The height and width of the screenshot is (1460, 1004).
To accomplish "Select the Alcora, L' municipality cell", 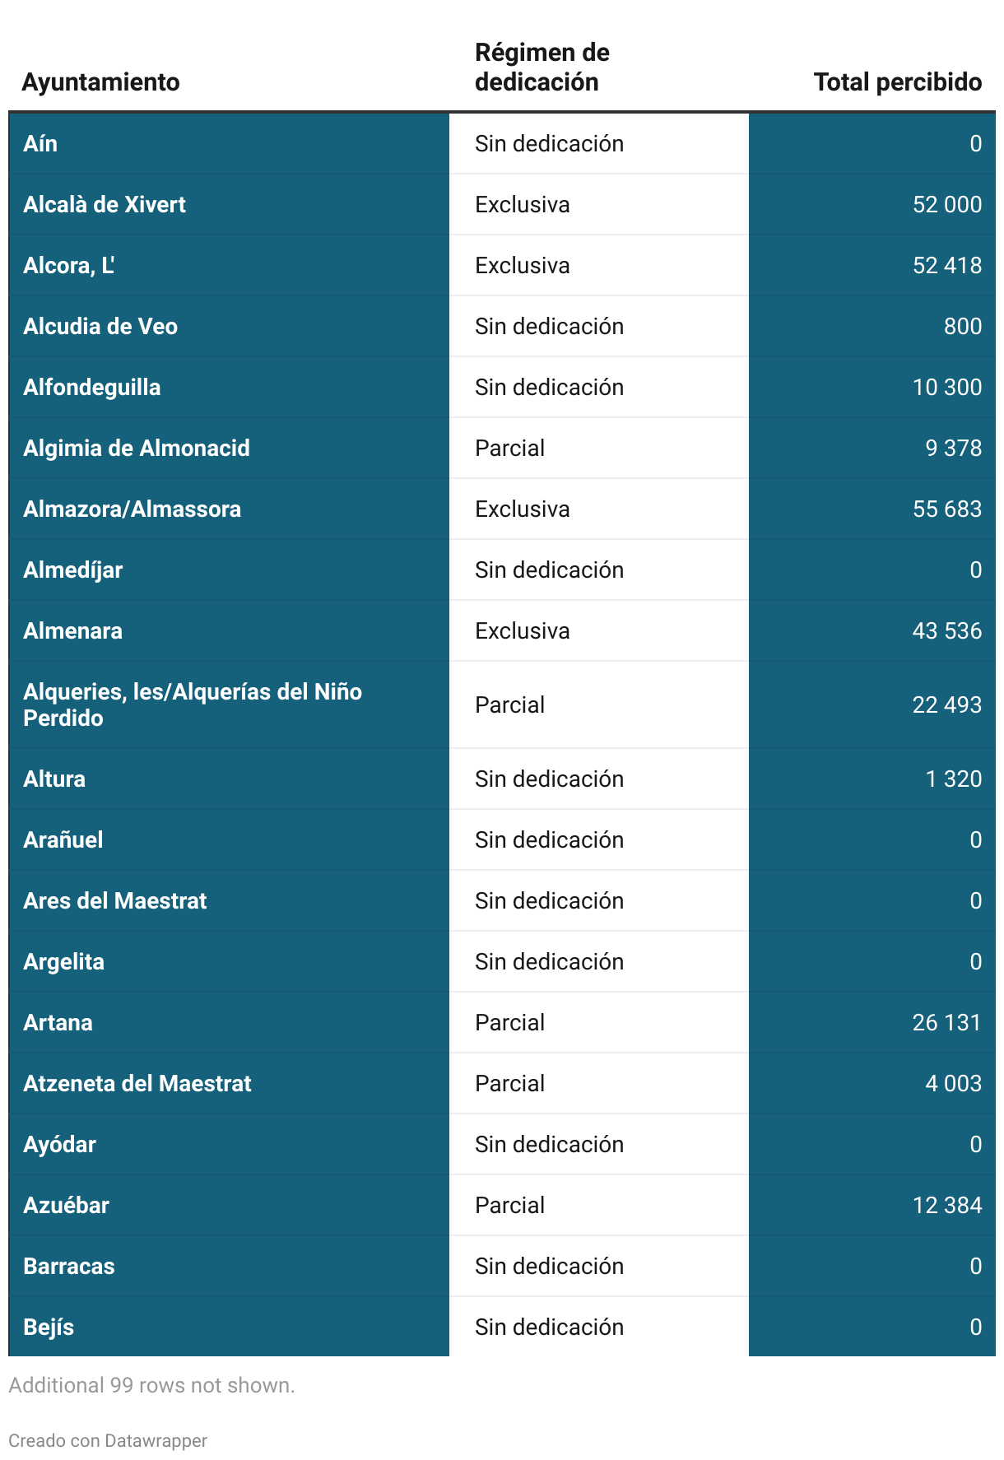I will coord(229,265).
